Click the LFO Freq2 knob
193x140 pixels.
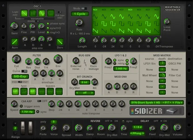[134, 61]
